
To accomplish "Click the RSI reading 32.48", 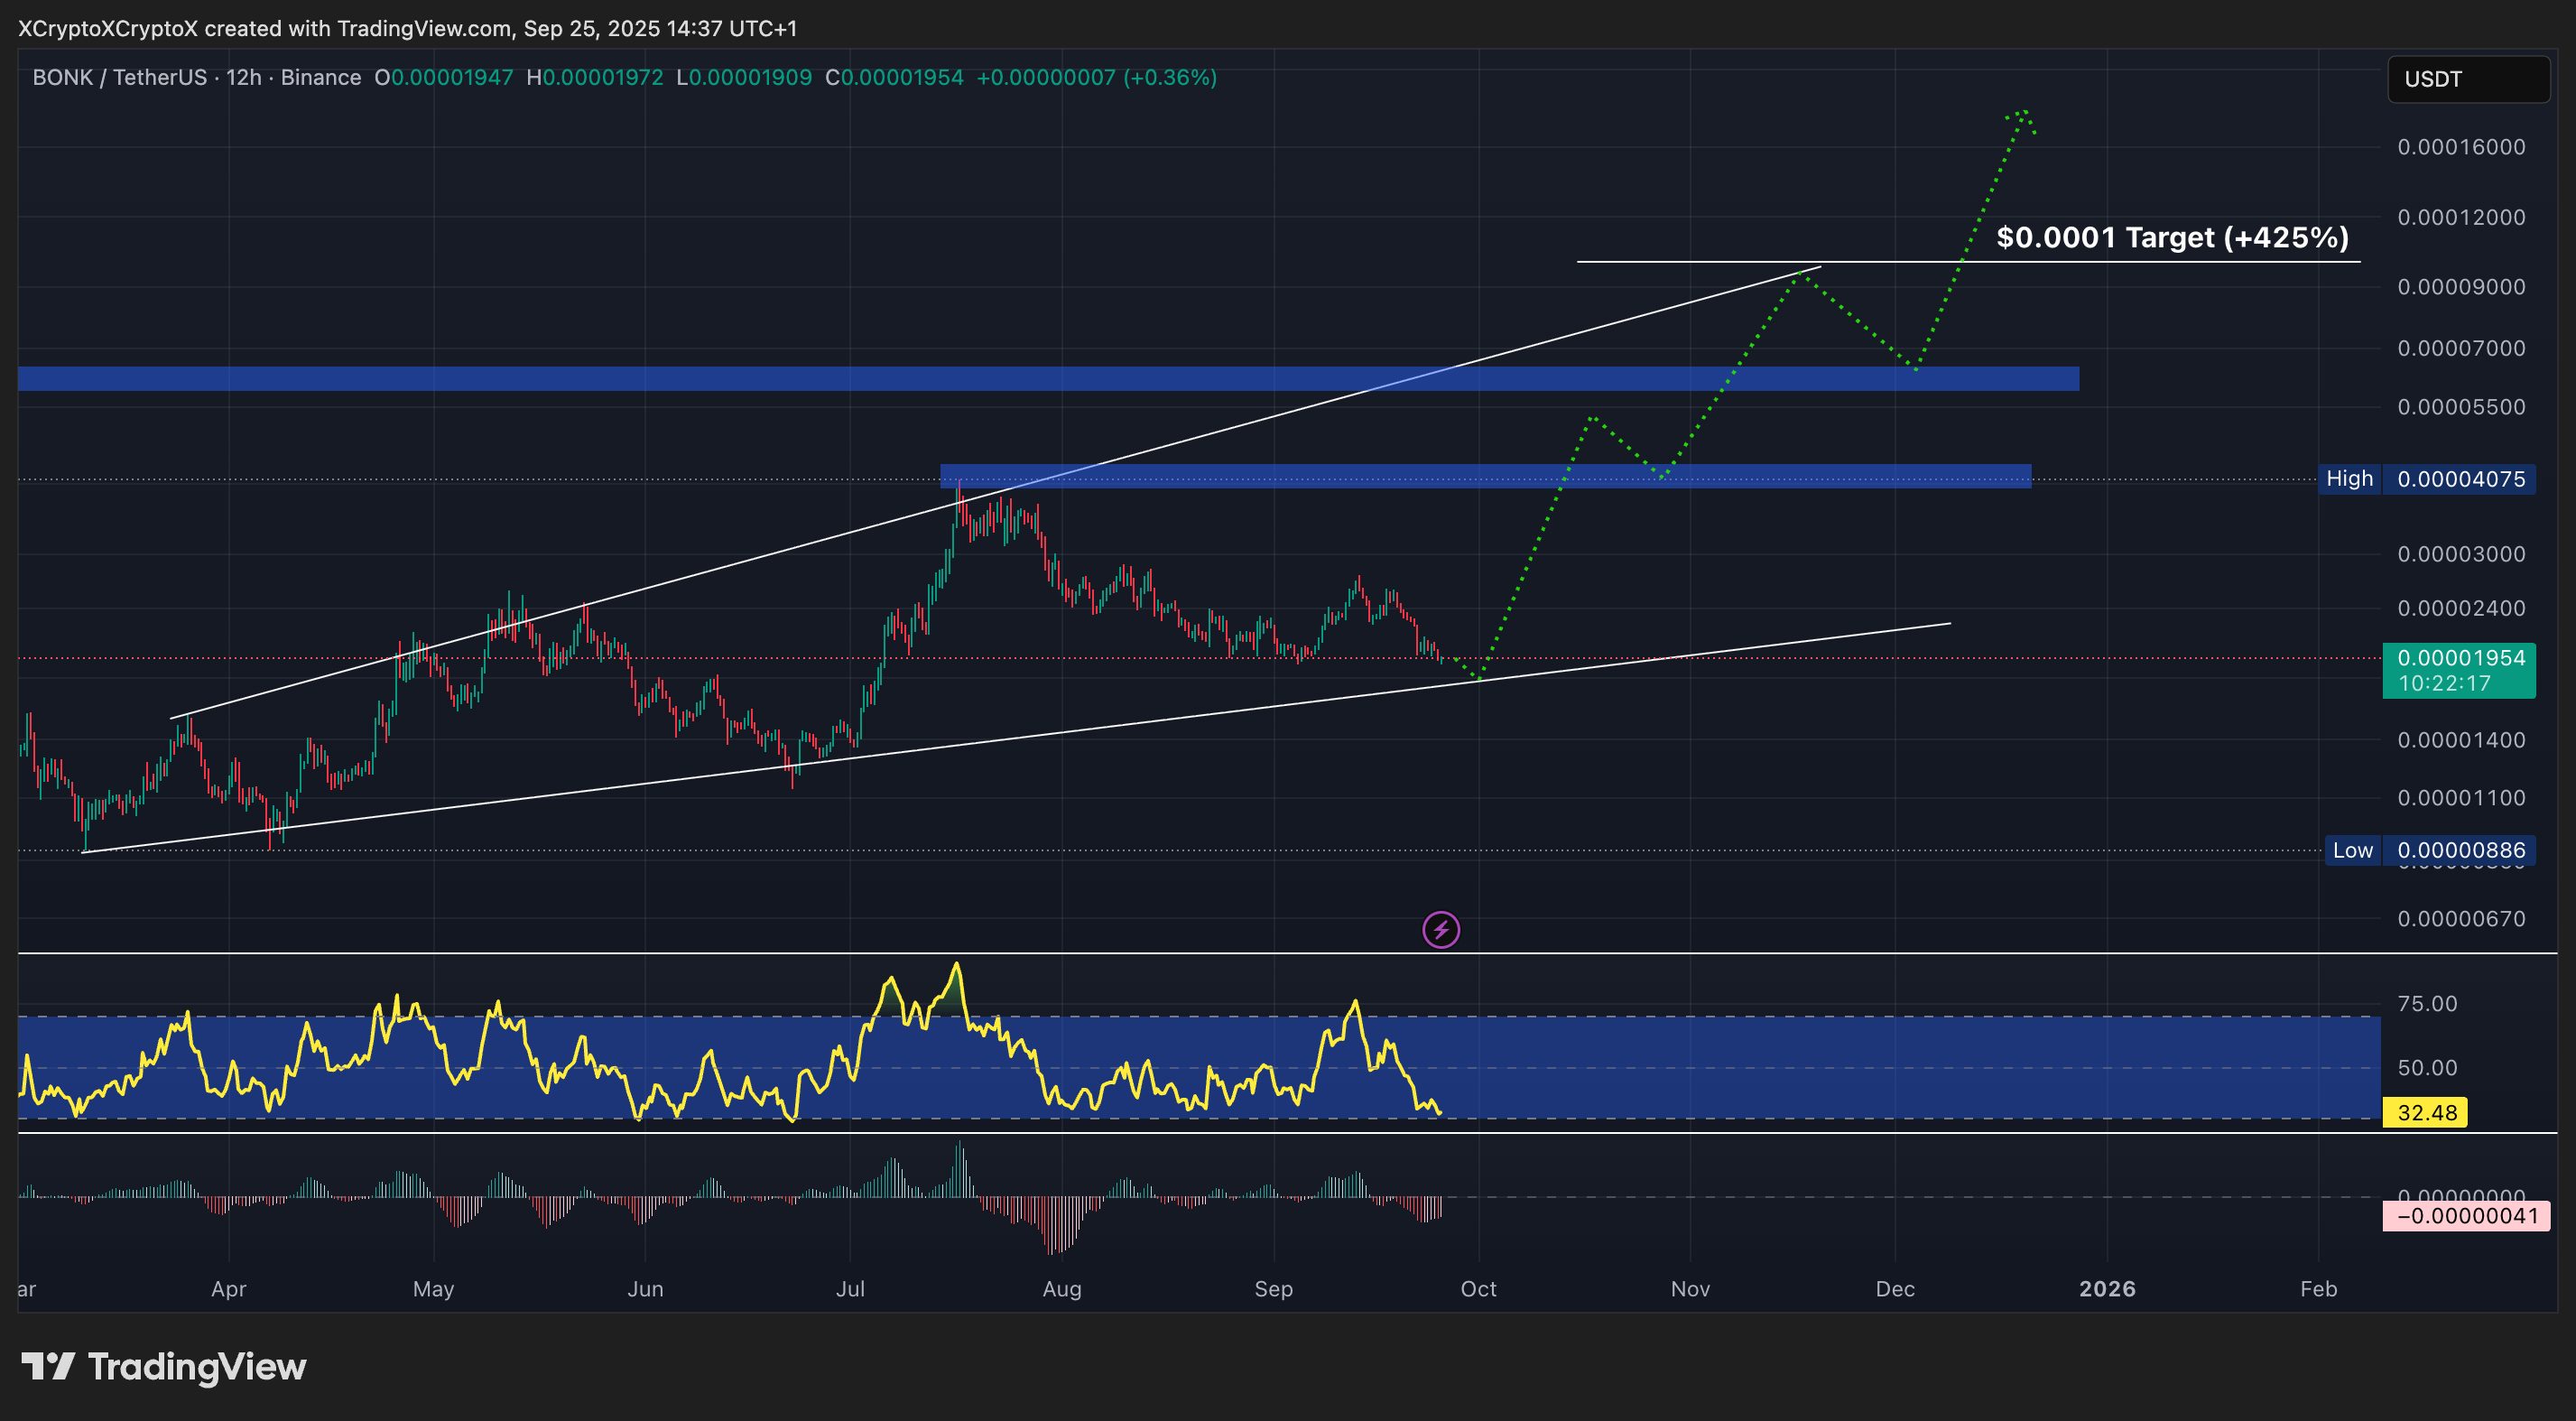I will (x=2427, y=1112).
